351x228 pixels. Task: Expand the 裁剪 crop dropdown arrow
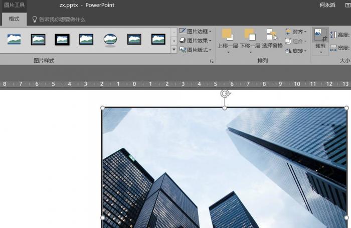point(321,52)
